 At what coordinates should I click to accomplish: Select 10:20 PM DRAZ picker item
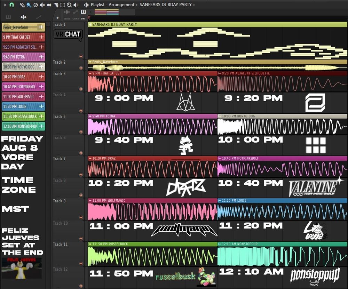[23, 77]
